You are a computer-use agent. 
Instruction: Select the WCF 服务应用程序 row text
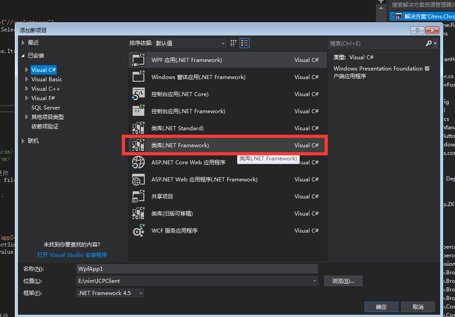[x=174, y=231]
